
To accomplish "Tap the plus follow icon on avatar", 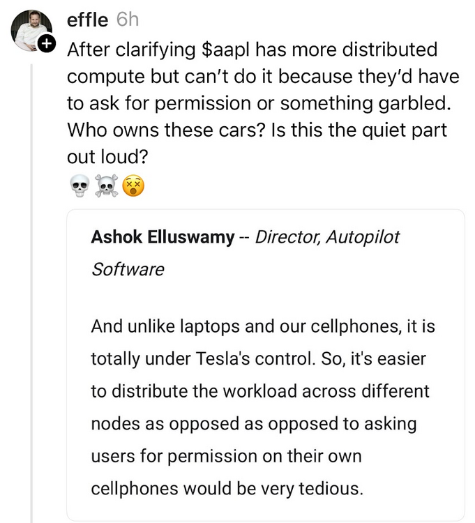I will (x=47, y=44).
